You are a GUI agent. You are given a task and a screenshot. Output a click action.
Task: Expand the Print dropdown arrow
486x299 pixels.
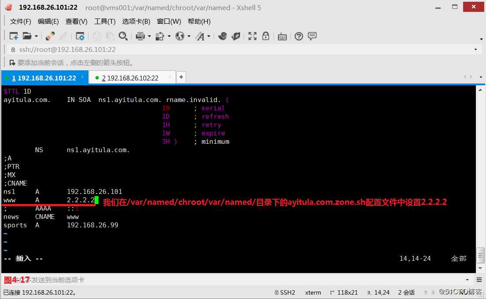pos(149,36)
